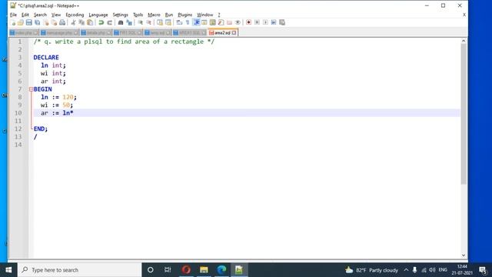Toggle the highlighted Indent Guide icon
Image resolution: width=492 pixels, height=277 pixels.
[197, 22]
